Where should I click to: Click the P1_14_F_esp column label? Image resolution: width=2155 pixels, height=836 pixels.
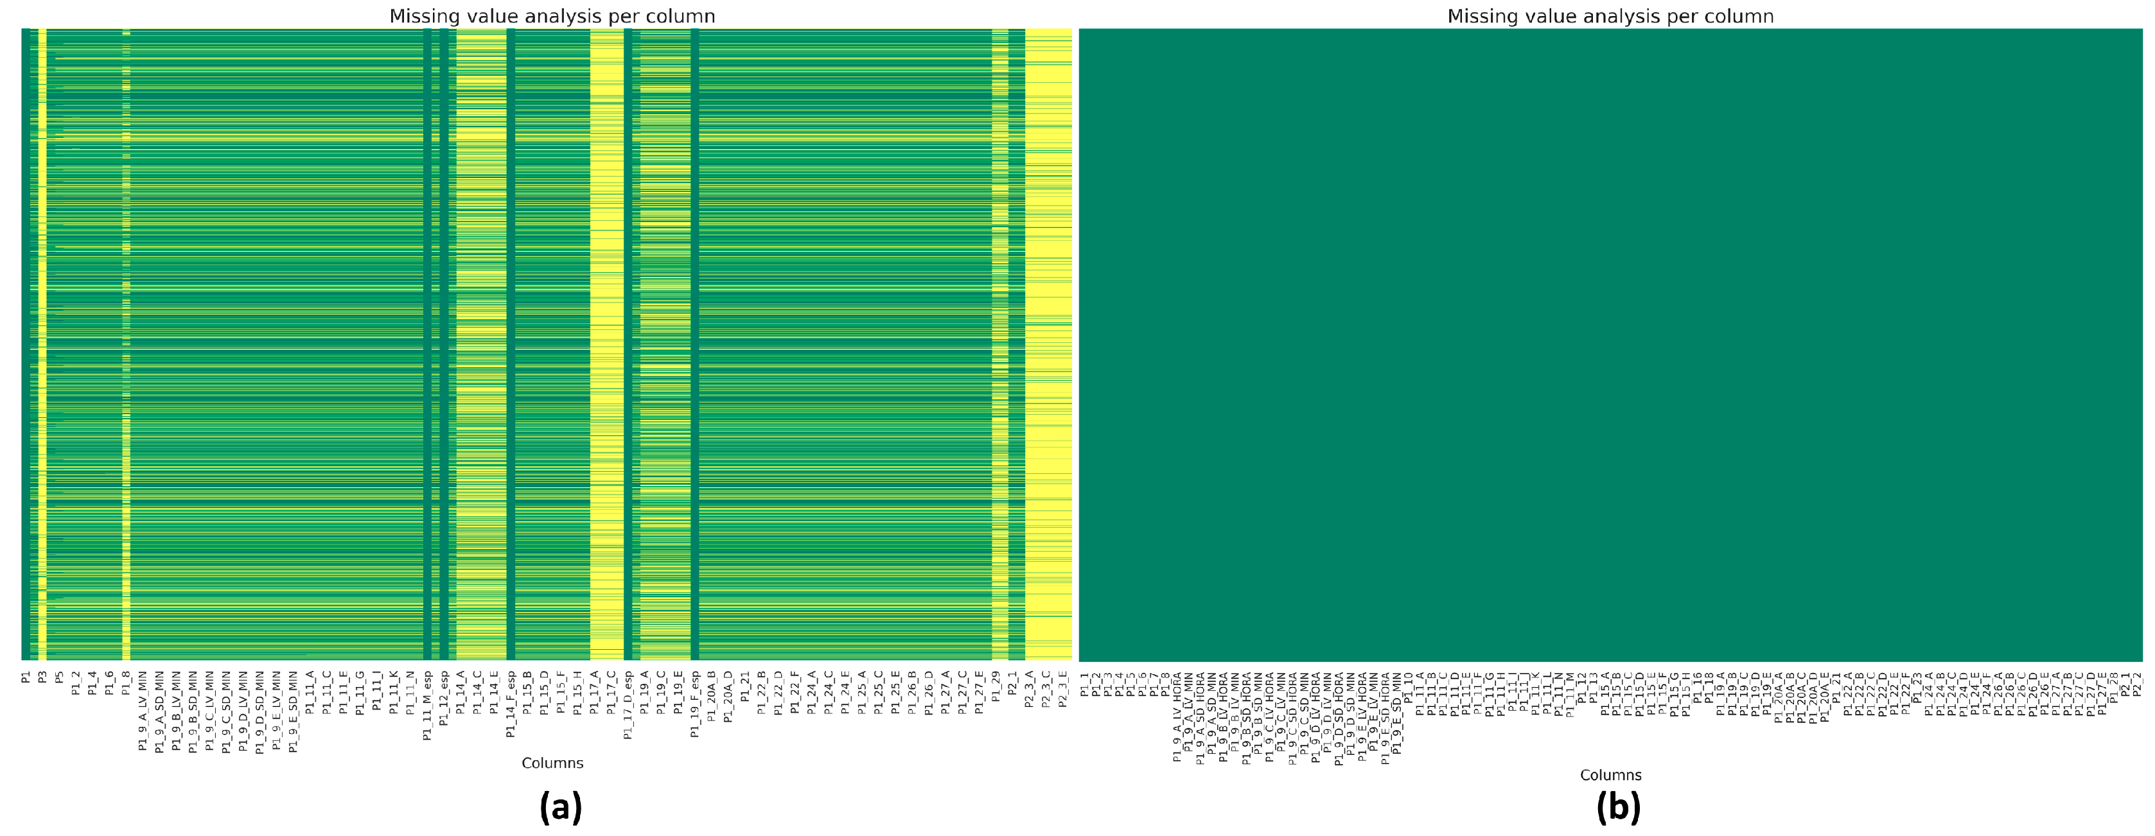[510, 704]
